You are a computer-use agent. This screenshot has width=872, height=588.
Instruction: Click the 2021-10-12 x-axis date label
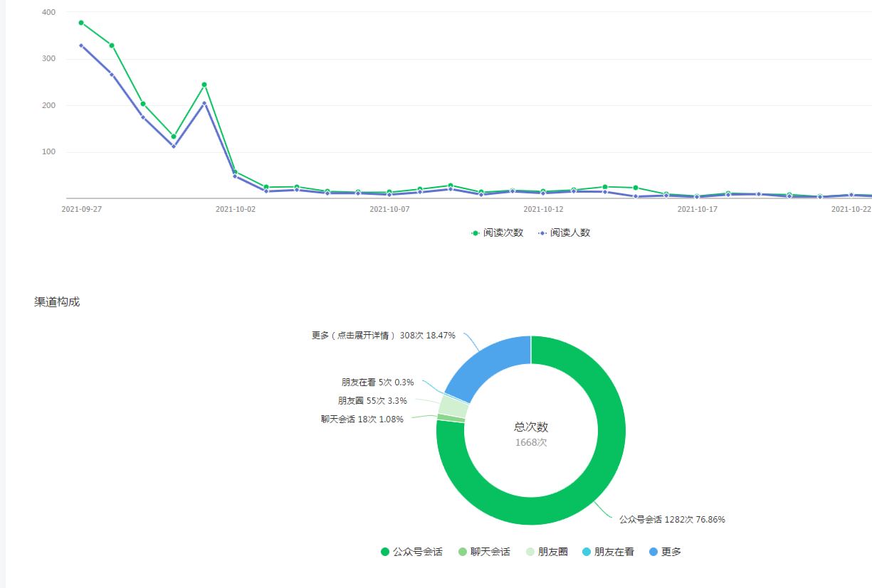(x=543, y=210)
